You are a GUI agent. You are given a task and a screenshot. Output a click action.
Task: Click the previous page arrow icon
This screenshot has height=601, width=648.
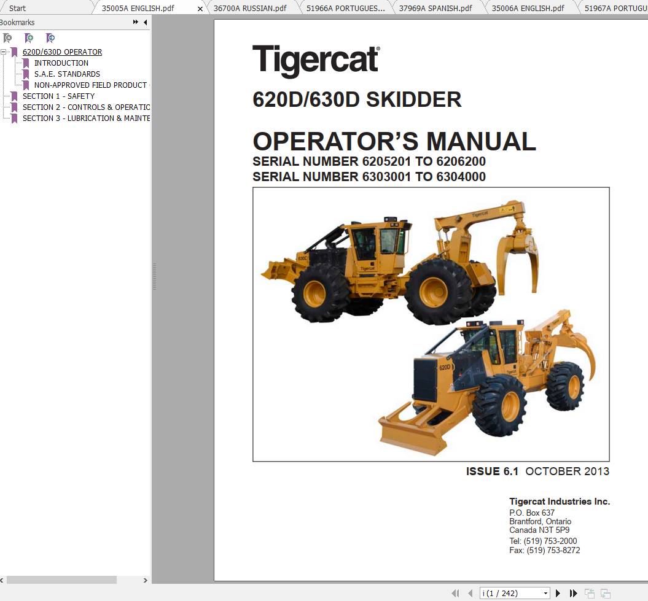pos(470,593)
